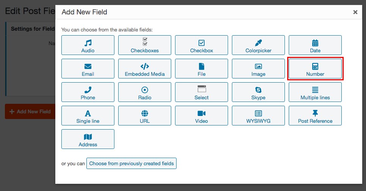
Task: Add a File field
Action: 202,69
